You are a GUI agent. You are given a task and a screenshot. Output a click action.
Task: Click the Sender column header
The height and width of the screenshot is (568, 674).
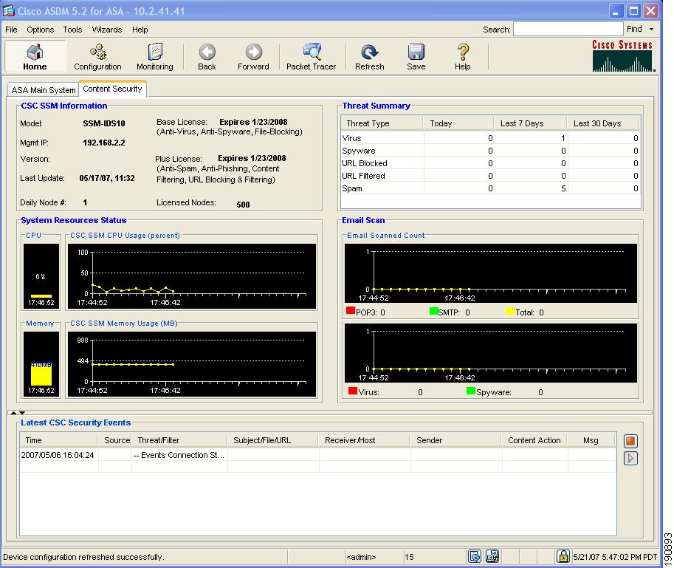coord(456,440)
